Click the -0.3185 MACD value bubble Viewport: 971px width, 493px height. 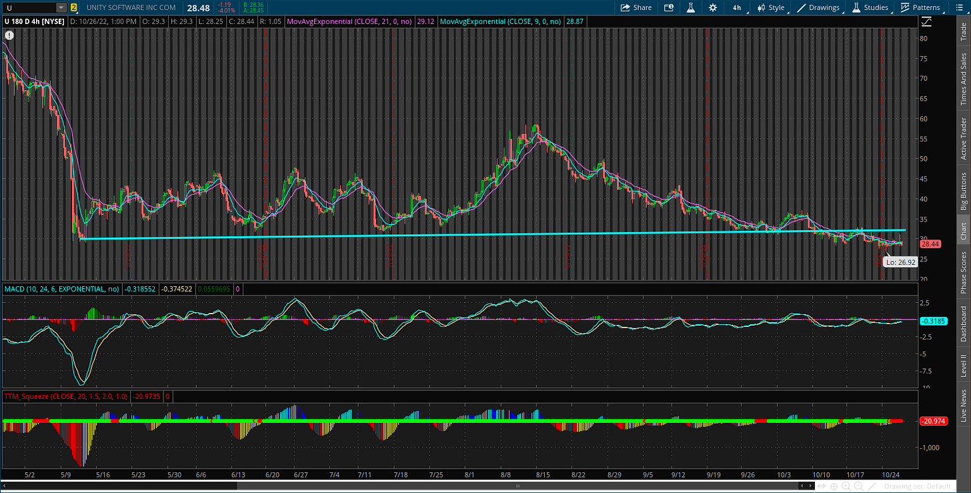[x=932, y=321]
